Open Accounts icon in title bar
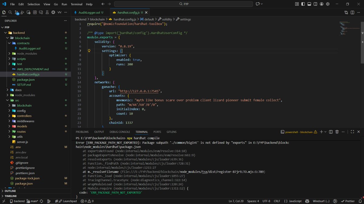Viewport: 364px width, 204px height. pyautogui.click(x=322, y=4)
